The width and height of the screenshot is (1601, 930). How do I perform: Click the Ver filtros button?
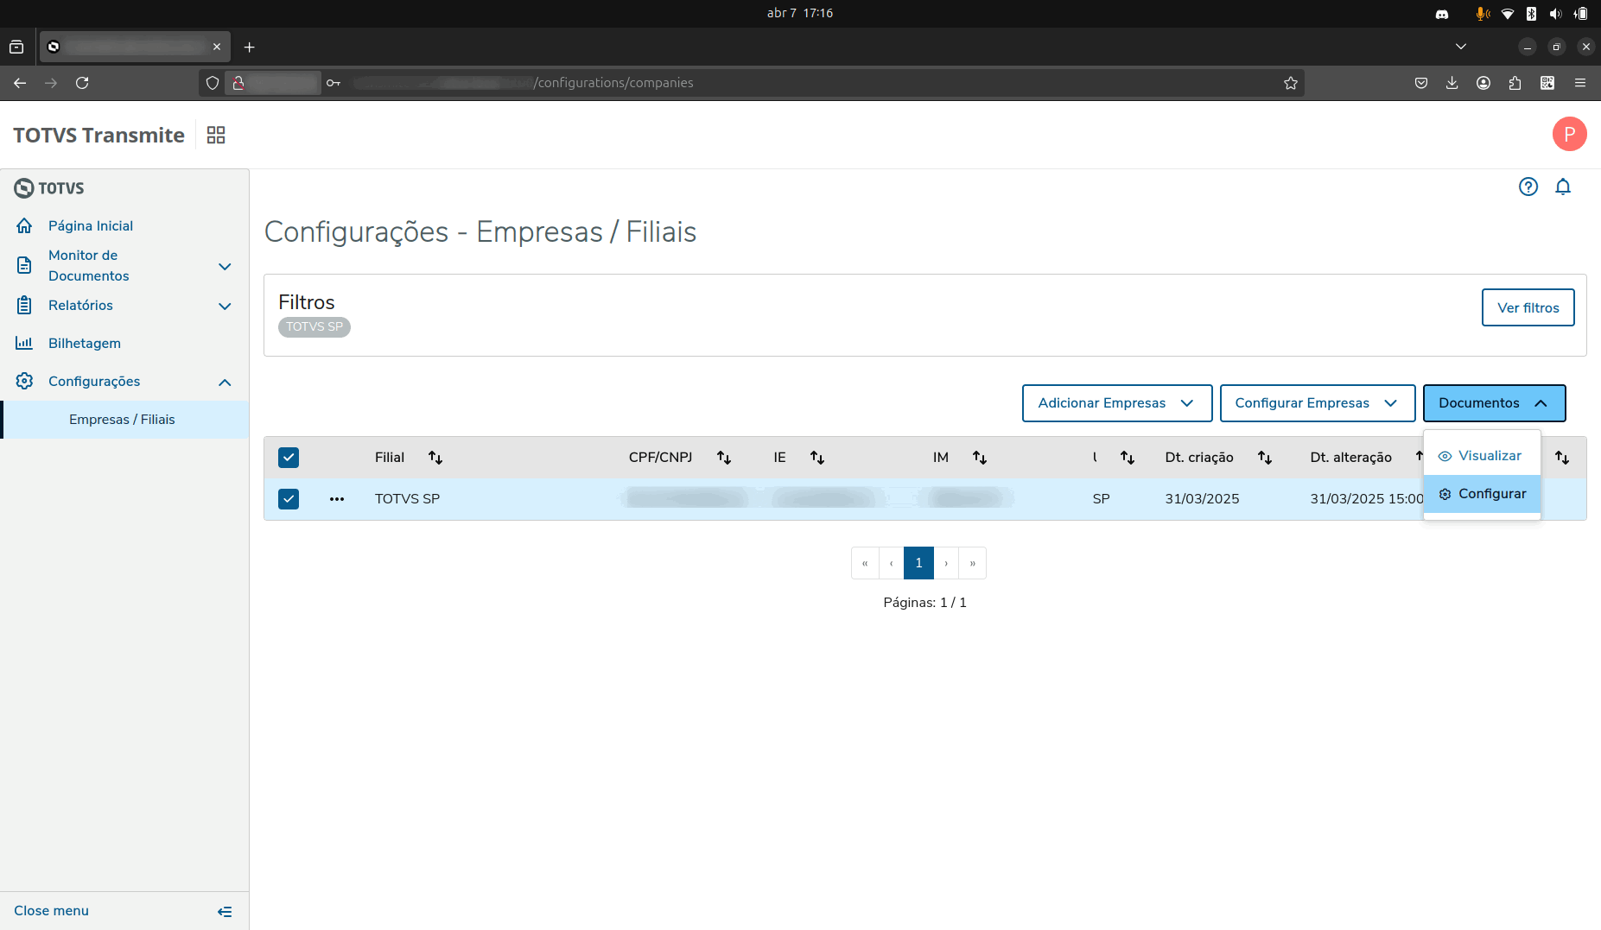click(x=1528, y=307)
